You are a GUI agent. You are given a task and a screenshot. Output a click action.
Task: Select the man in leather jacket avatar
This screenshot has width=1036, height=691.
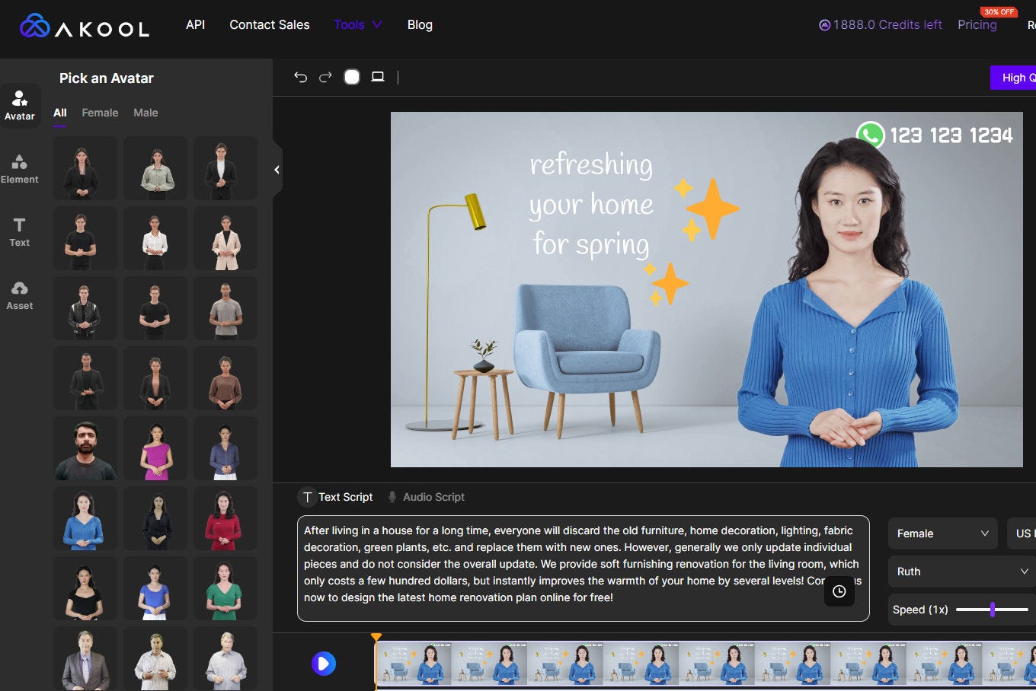[85, 308]
